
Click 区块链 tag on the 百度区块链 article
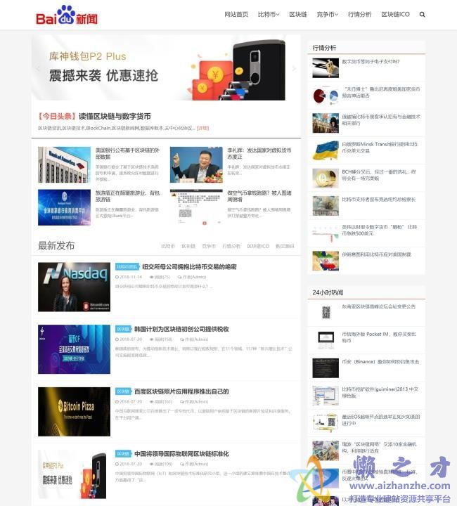pyautogui.click(x=123, y=391)
